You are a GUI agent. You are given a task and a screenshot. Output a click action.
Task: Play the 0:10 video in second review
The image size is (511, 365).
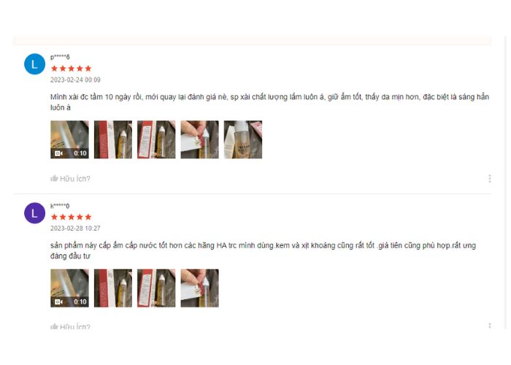(x=69, y=288)
